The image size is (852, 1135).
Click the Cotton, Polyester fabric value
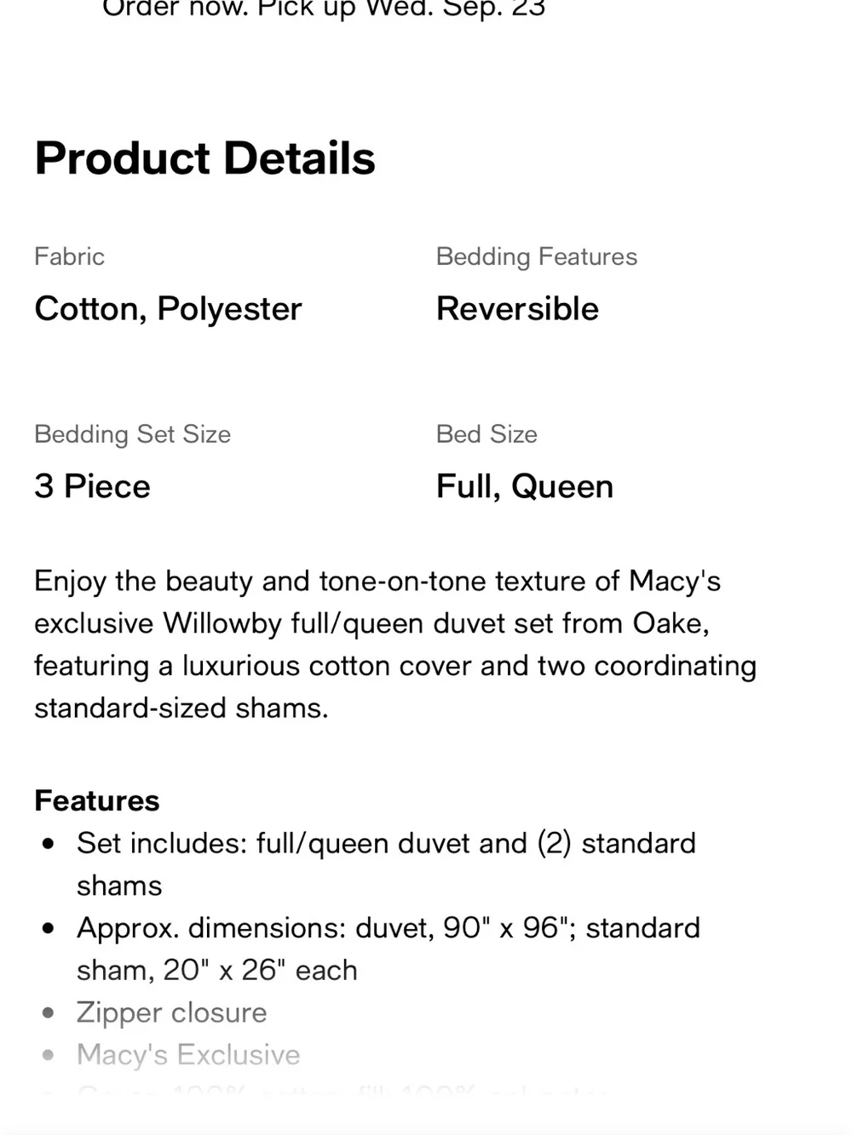click(168, 309)
